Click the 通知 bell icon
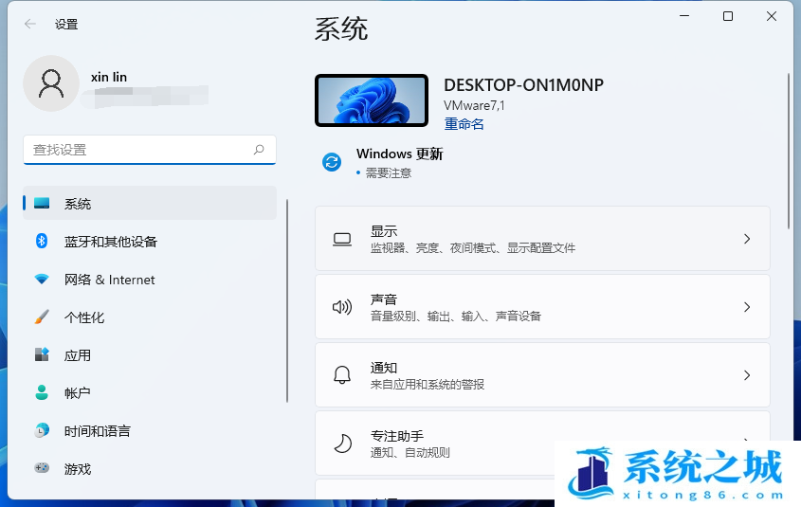Screen dimensions: 801x507 pos(342,375)
